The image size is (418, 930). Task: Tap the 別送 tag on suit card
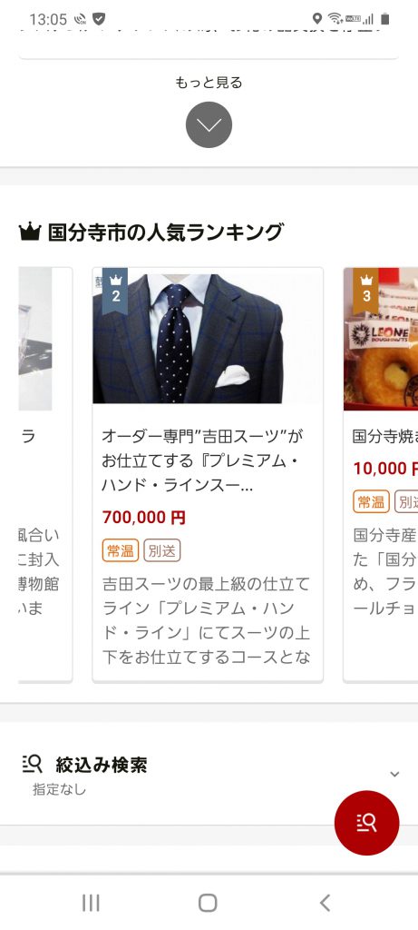[x=161, y=551]
